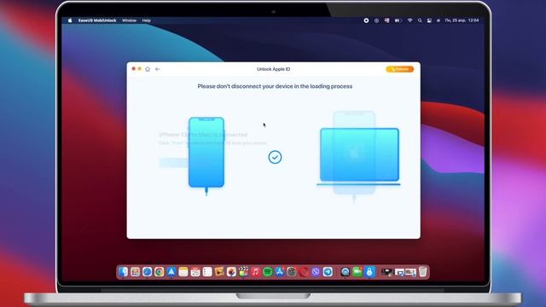Launch Safari from the Dock
The width and height of the screenshot is (546, 307).
coord(147,272)
